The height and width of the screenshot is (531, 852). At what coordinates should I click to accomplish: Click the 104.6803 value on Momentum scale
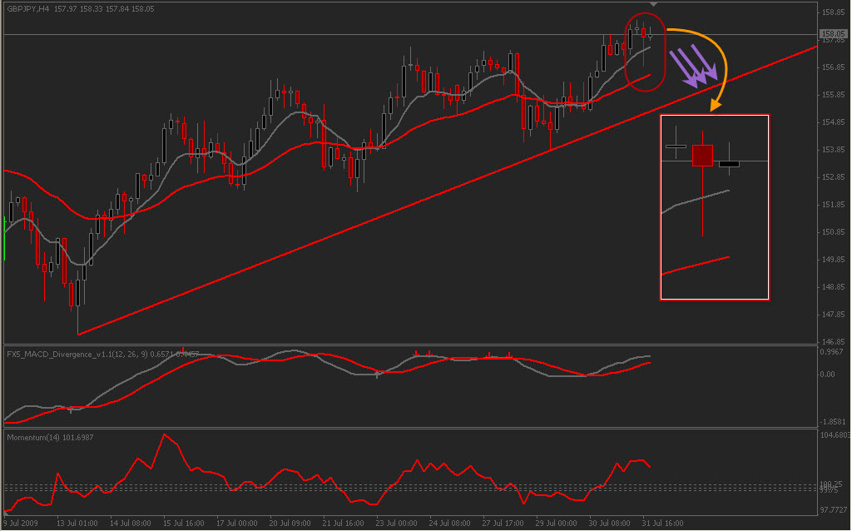point(835,435)
